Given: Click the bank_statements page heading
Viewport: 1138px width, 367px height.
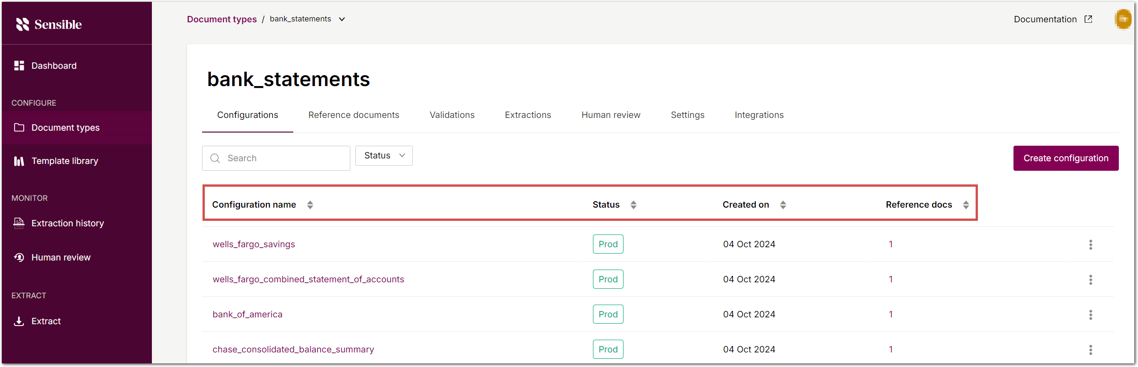Looking at the screenshot, I should (288, 79).
